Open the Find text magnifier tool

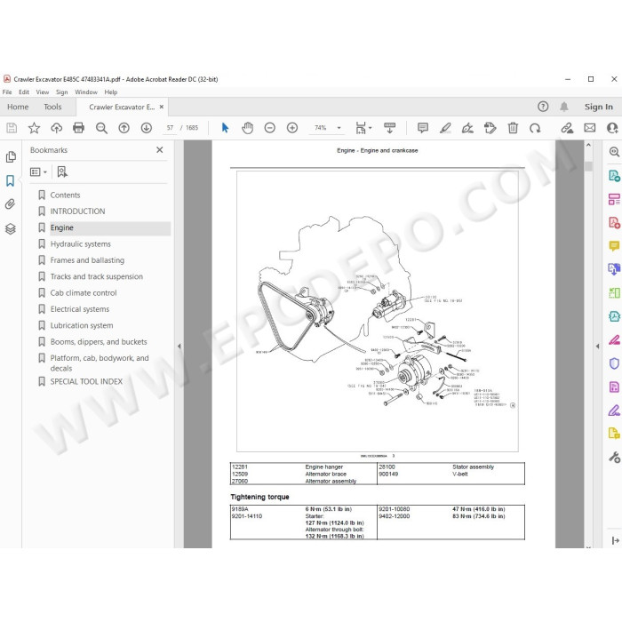tap(101, 128)
